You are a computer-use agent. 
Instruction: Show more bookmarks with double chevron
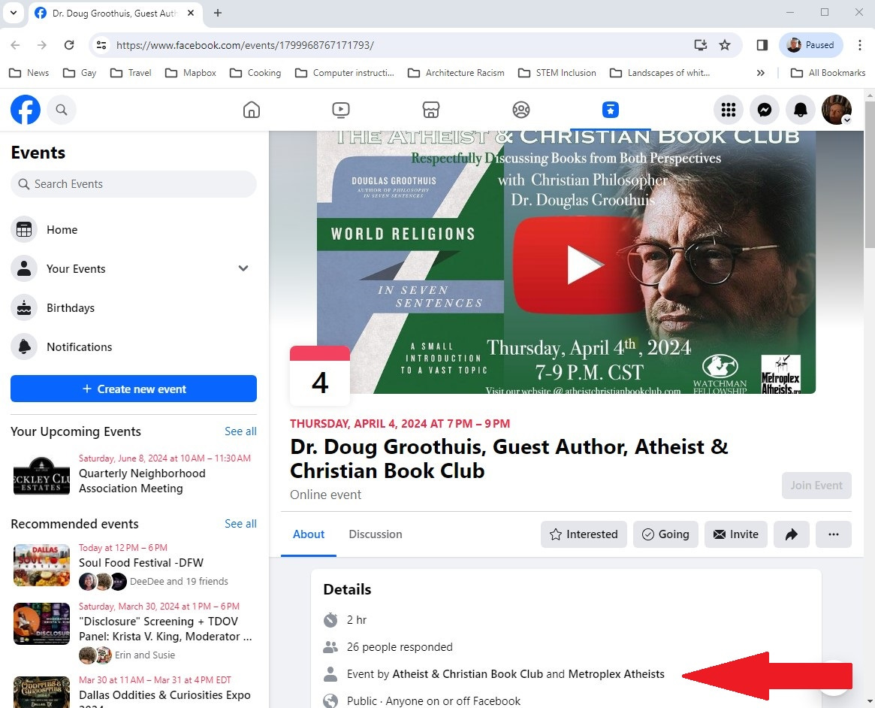tap(760, 73)
